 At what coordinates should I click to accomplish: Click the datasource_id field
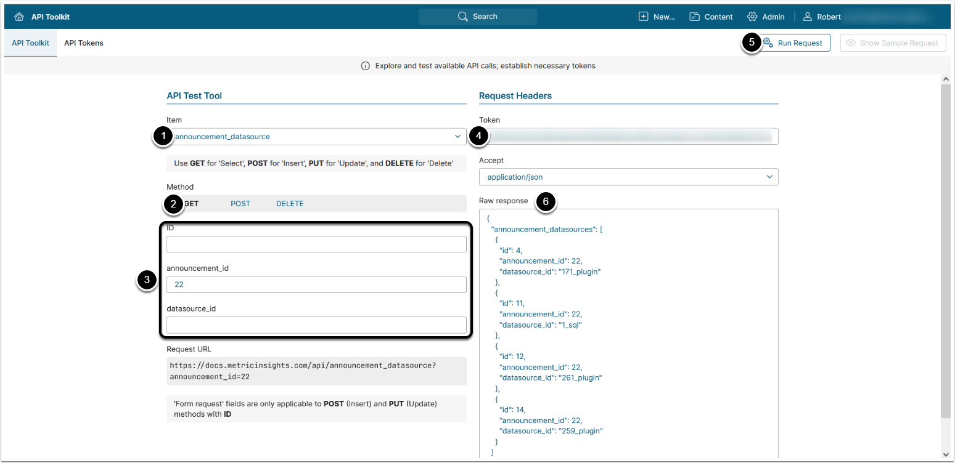point(316,325)
